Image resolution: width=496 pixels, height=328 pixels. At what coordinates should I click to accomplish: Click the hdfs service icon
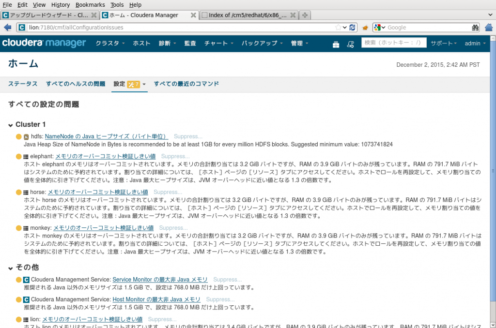[x=26, y=137]
